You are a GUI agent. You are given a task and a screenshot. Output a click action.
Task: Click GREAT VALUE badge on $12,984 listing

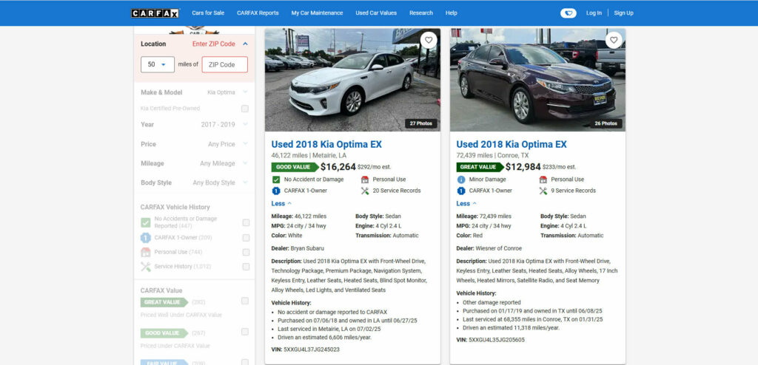(x=480, y=167)
